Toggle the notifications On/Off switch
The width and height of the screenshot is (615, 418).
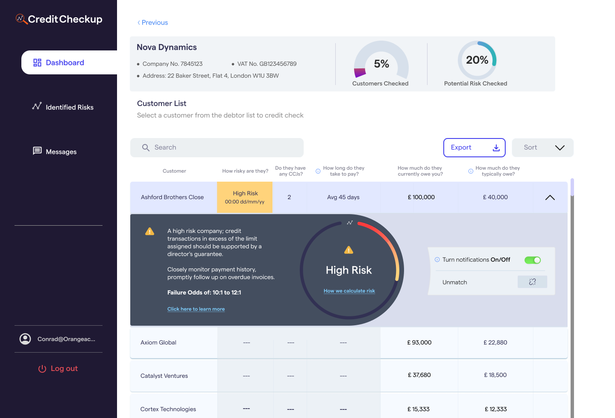coord(533,260)
